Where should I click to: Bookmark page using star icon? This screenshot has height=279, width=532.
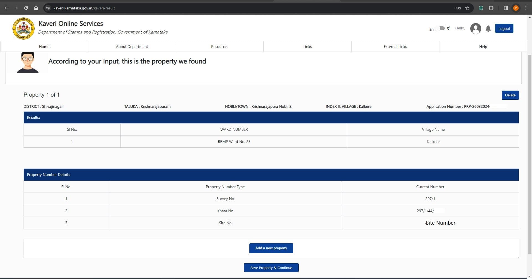467,8
